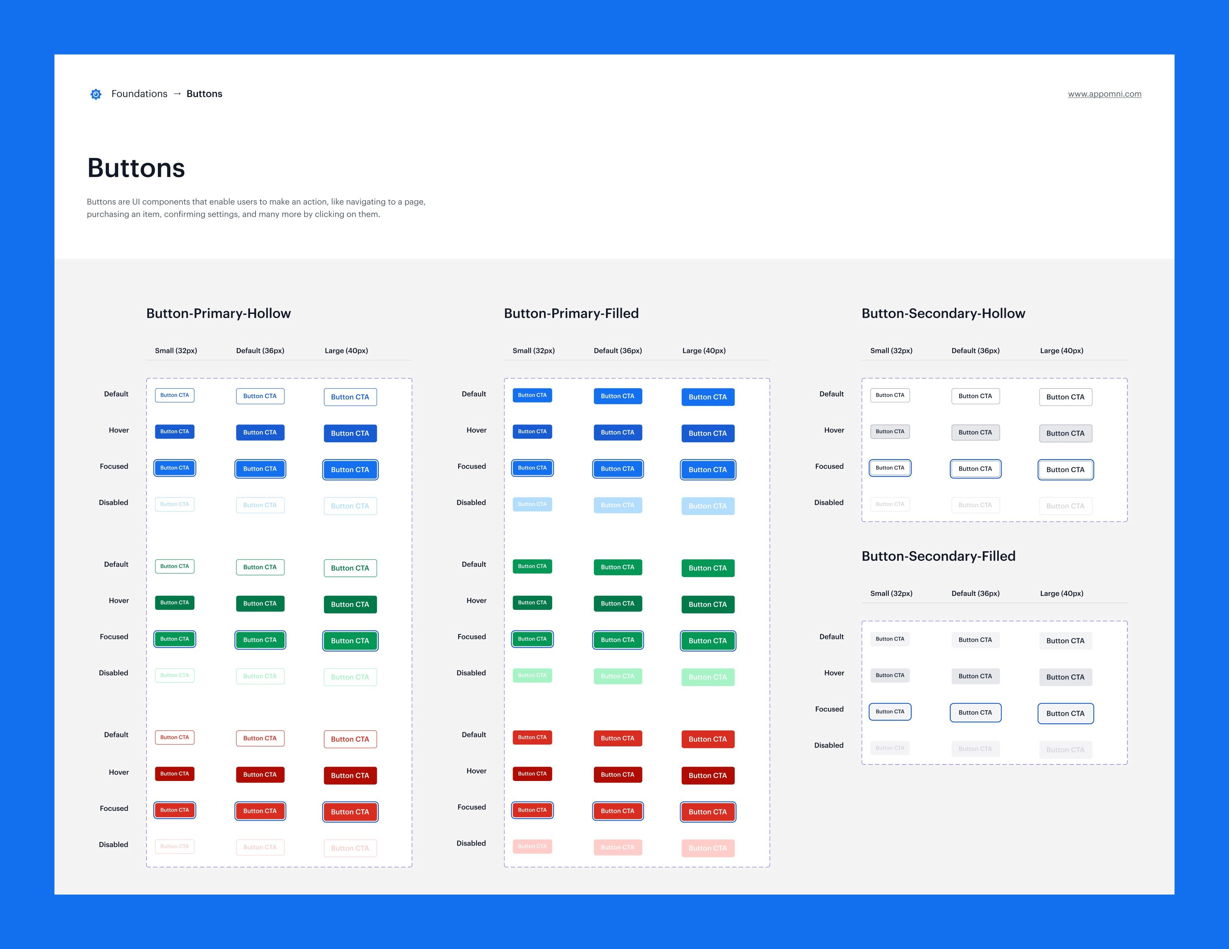The height and width of the screenshot is (949, 1229).
Task: Click large red Default hollow button
Action: 350,739
